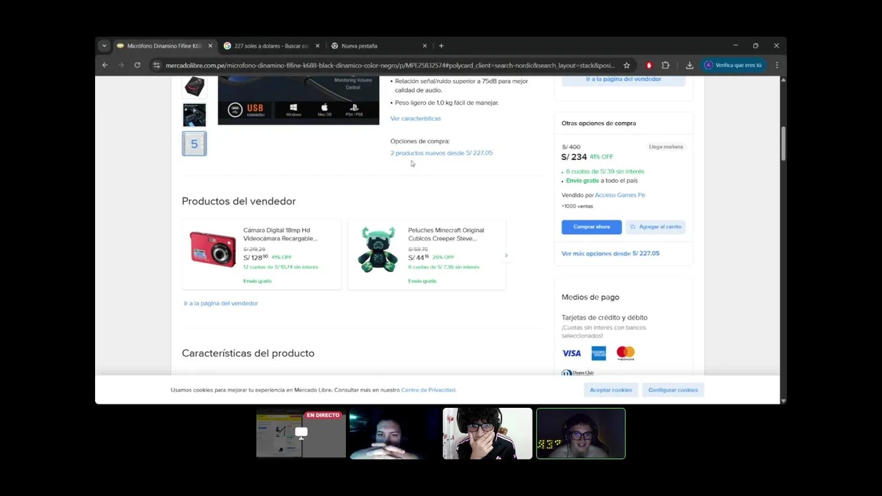The height and width of the screenshot is (496, 882).
Task: Go back with the browser back arrow
Action: pyautogui.click(x=105, y=65)
